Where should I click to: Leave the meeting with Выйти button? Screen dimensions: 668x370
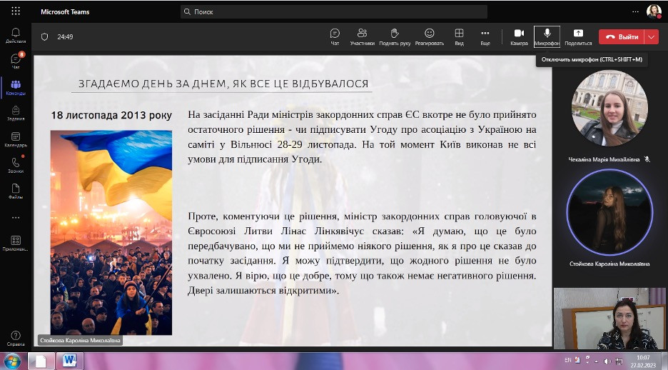point(622,36)
